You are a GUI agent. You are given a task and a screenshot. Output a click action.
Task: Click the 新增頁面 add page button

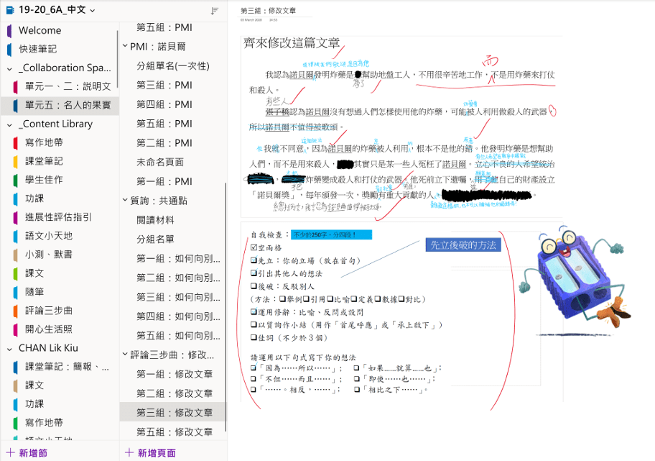pyautogui.click(x=151, y=452)
